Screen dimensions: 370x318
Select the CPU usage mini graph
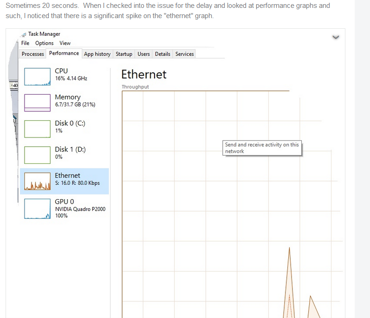click(x=37, y=77)
